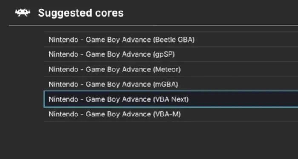
Task: Click the "(mGBA)" label text
Action: [x=165, y=84]
